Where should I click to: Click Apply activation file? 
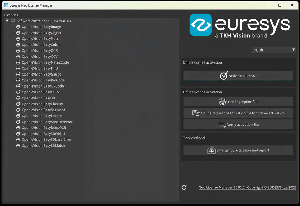(238, 124)
